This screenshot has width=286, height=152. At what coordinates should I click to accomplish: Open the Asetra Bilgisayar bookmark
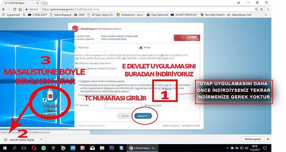60,15
